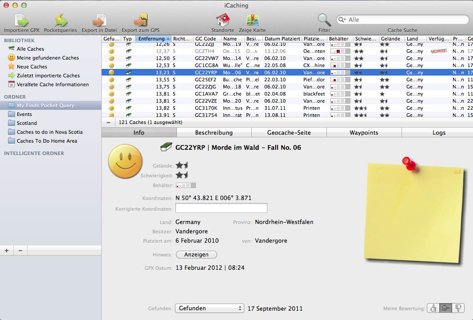Click the Zeige Karte map icon
Screen dimensions: 473x320
[x=252, y=20]
